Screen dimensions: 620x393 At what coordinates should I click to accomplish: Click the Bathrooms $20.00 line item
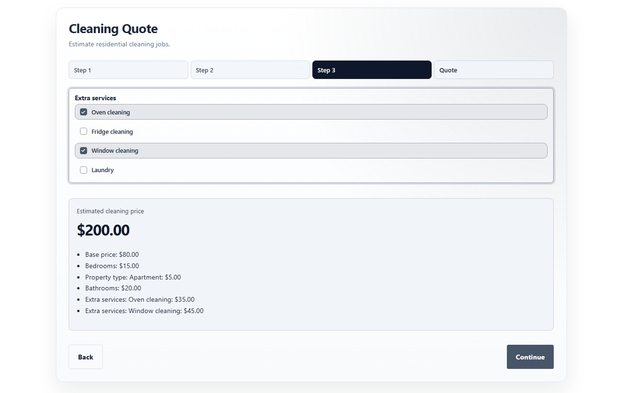point(113,288)
